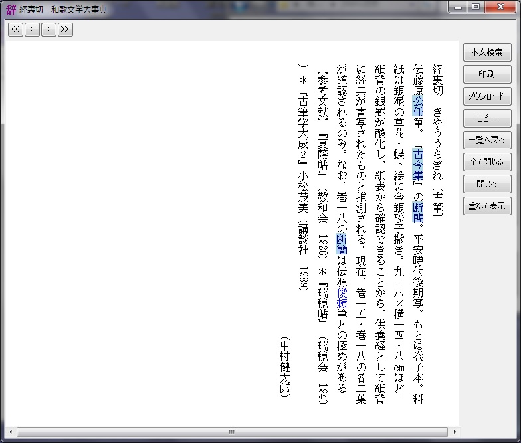This screenshot has width=521, height=443.
Task: Click the horizontal scrollbar thumb
Action: pos(232,432)
